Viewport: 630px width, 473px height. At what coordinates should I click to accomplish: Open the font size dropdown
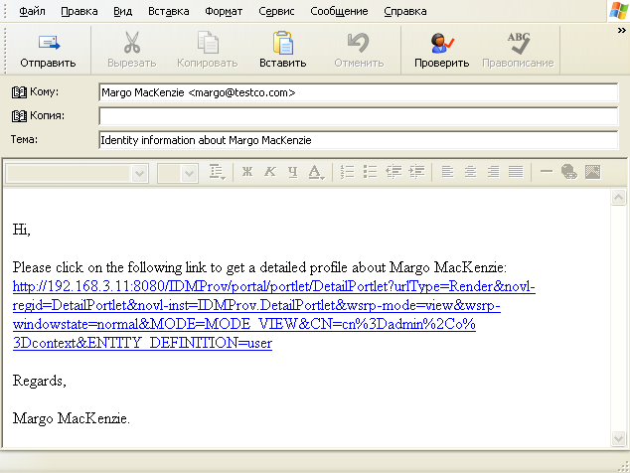tap(189, 174)
